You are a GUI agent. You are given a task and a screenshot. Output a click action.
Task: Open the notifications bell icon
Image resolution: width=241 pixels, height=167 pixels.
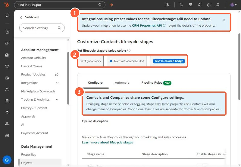point(218,5)
